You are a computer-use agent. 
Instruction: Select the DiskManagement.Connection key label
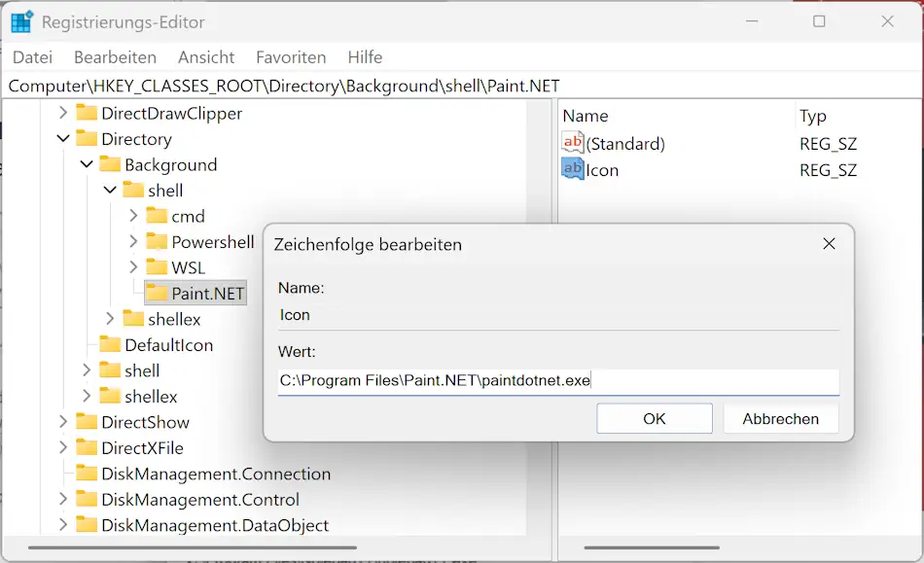[216, 475]
